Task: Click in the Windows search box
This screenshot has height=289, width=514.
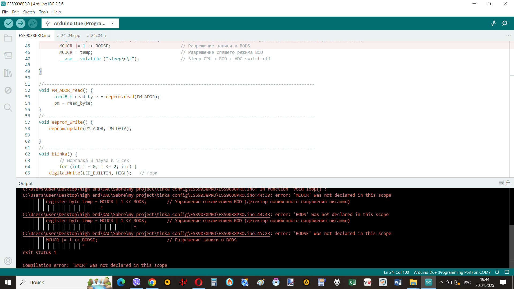Action: pos(64,282)
